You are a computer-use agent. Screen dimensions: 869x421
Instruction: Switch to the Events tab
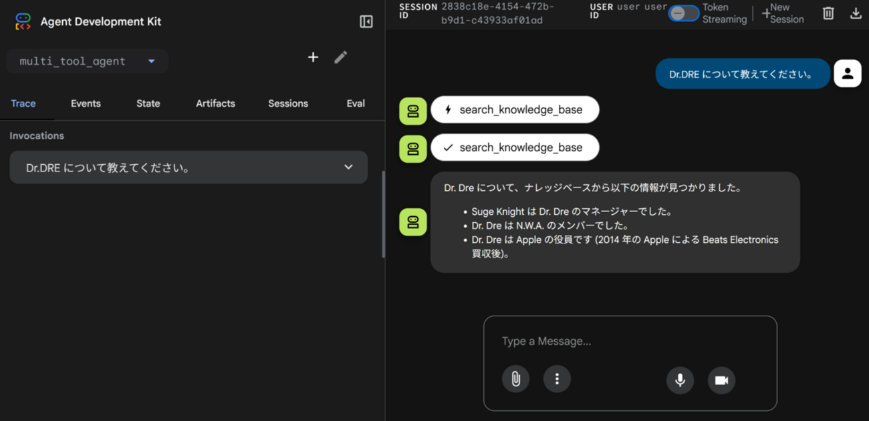tap(86, 103)
